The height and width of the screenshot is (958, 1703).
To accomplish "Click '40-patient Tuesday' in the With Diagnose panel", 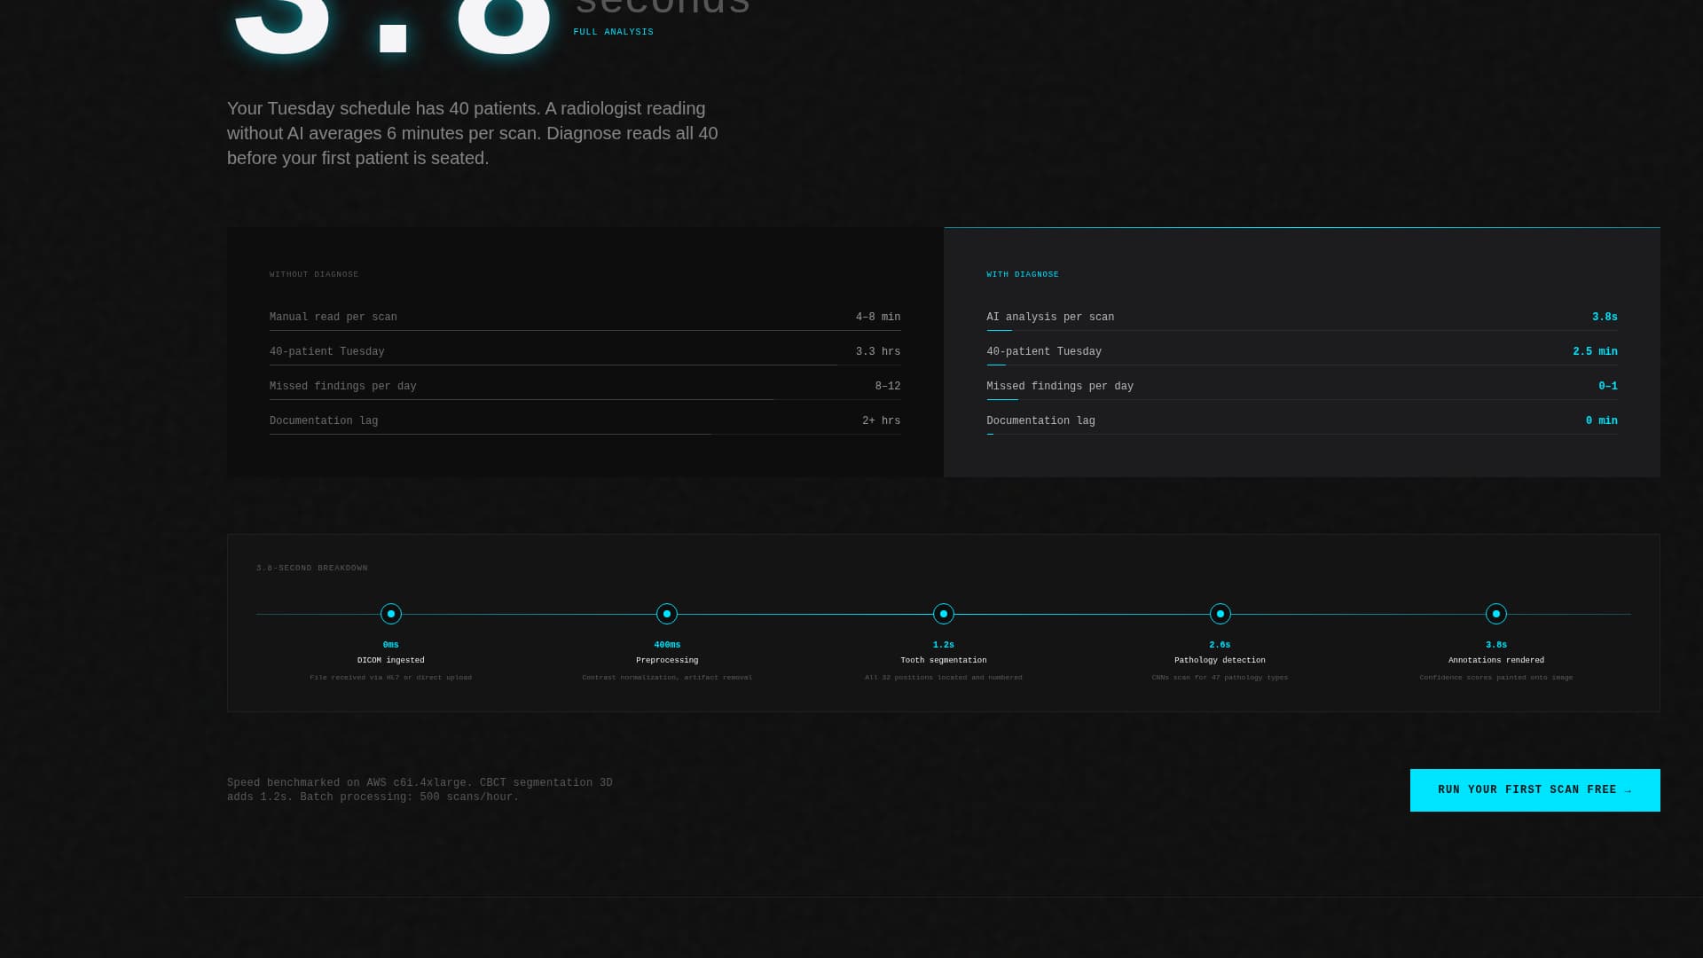I will click(x=1044, y=352).
